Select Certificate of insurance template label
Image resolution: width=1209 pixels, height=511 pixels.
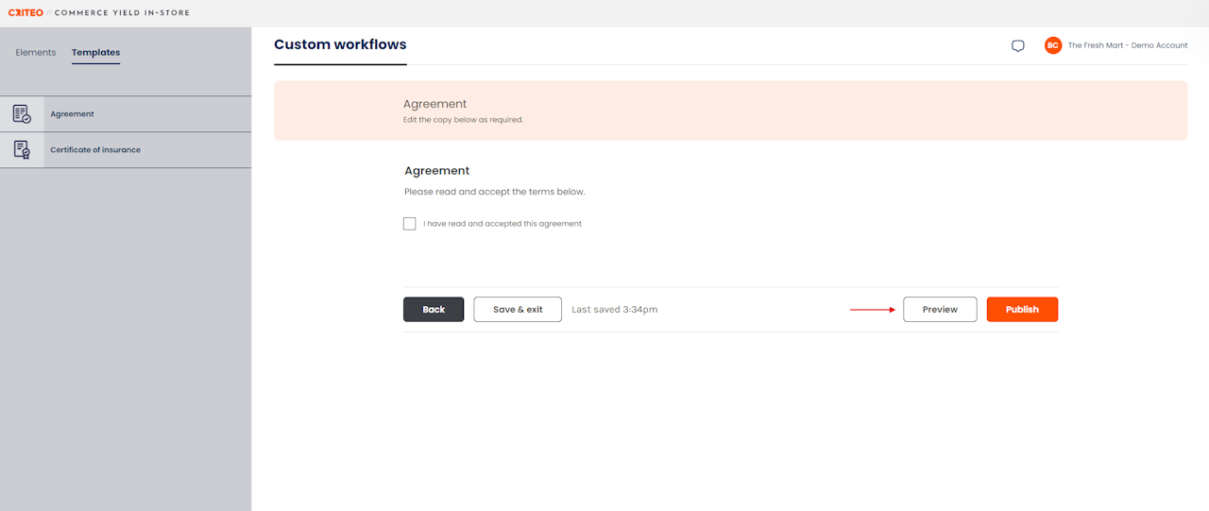[x=95, y=150]
